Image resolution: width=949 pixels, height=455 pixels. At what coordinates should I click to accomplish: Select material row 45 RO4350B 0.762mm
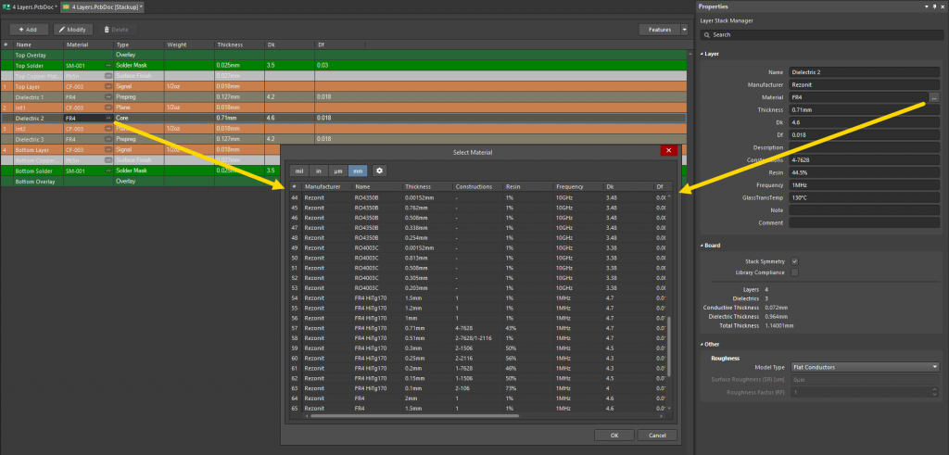478,208
